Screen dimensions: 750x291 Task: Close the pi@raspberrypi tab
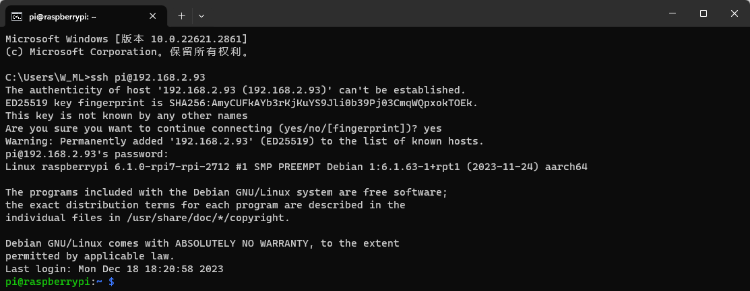point(152,16)
